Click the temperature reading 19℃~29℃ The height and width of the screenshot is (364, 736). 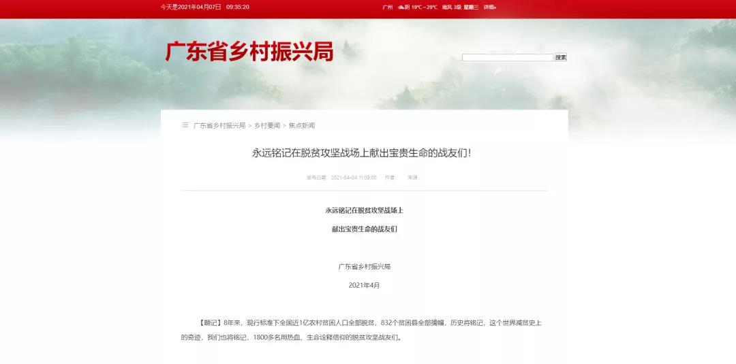coord(425,7)
